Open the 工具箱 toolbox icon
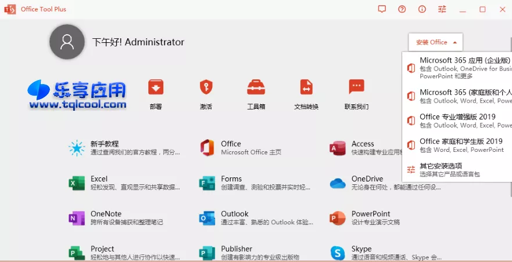 point(256,87)
